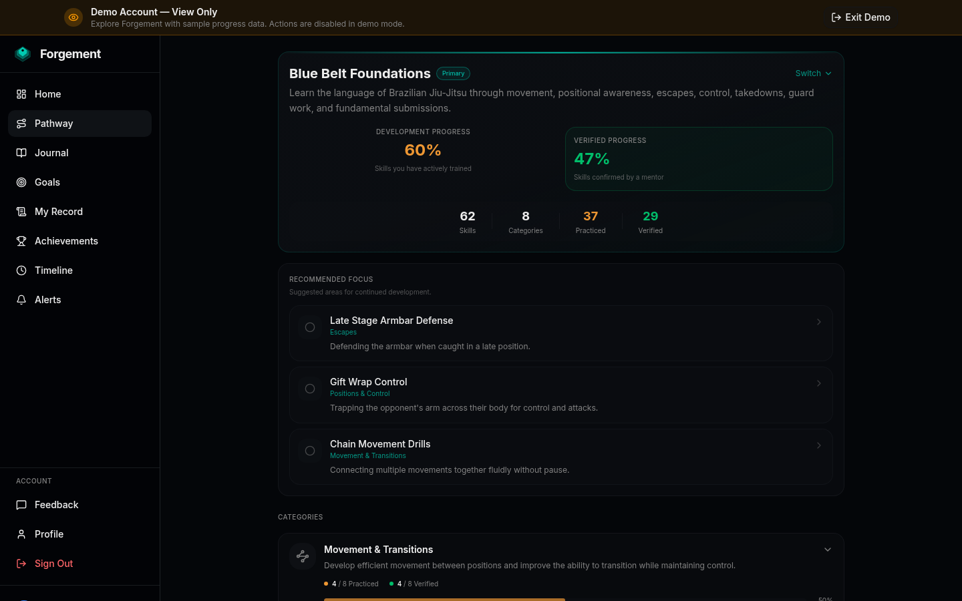
Task: Click the demo mode eye icon
Action: (x=73, y=17)
